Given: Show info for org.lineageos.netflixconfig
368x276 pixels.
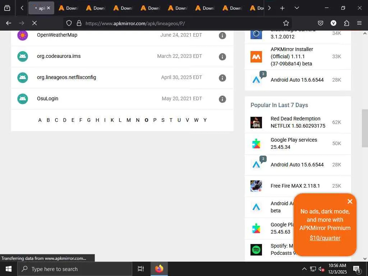Looking at the screenshot, I should pyautogui.click(x=222, y=78).
